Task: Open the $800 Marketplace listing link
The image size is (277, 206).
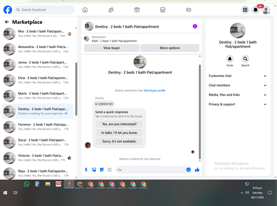Action: click(x=114, y=41)
